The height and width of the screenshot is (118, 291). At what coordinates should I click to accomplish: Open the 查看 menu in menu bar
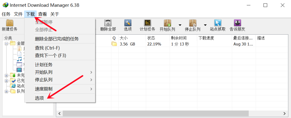(43, 14)
